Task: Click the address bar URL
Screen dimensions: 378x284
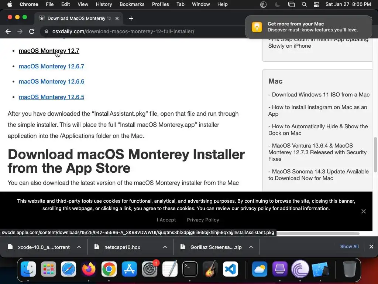Action: 123,31
